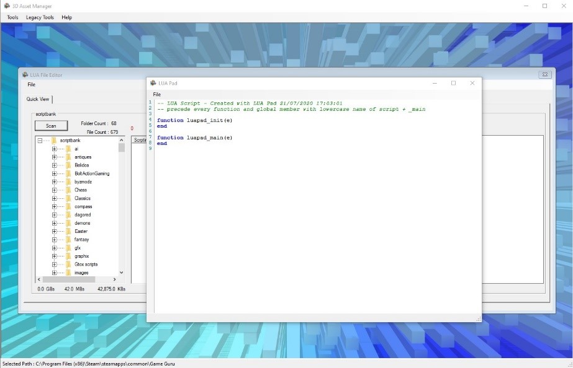This screenshot has width=573, height=368.
Task: Click the compass folder icon
Action: (68, 207)
